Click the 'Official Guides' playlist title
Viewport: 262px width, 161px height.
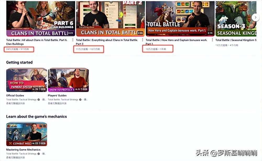pyautogui.click(x=15, y=96)
